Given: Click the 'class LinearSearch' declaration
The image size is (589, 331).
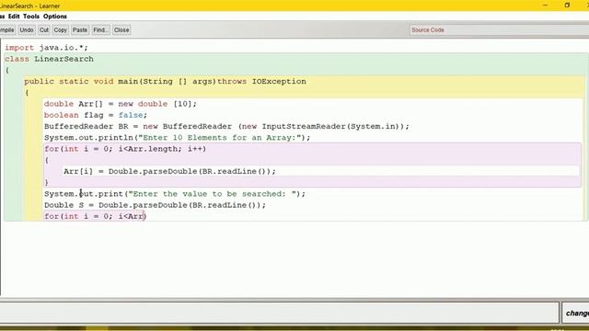Looking at the screenshot, I should (49, 59).
